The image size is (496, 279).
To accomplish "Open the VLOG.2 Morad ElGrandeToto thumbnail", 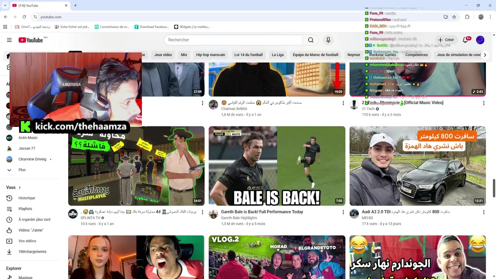I will click(x=277, y=257).
